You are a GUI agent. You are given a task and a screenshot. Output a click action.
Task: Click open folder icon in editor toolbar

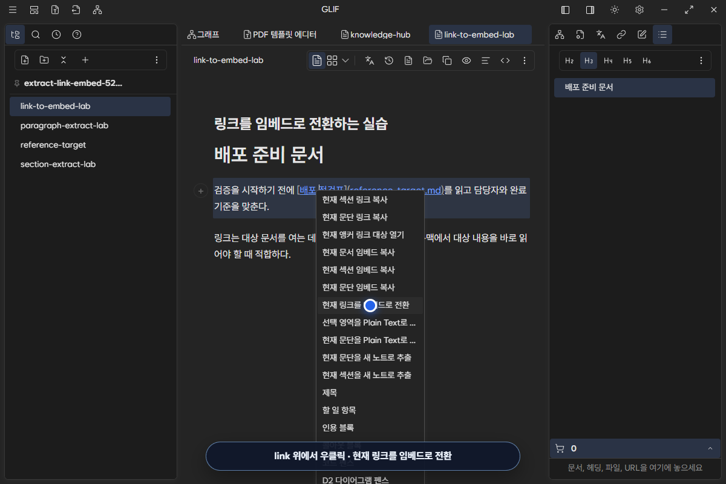pyautogui.click(x=428, y=60)
